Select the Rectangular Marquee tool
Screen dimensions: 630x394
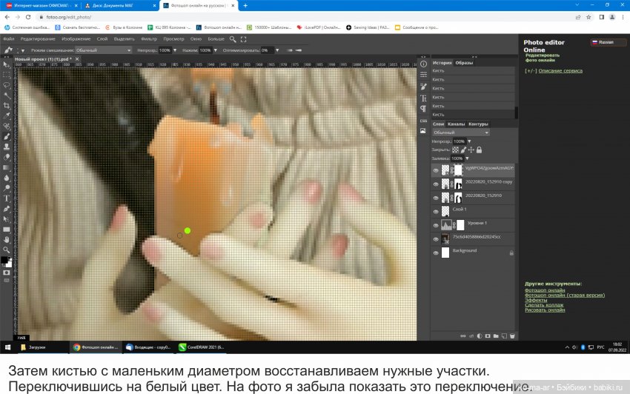point(7,75)
